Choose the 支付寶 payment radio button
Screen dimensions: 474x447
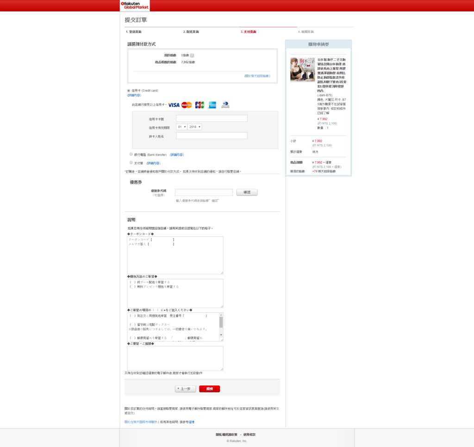click(x=131, y=163)
